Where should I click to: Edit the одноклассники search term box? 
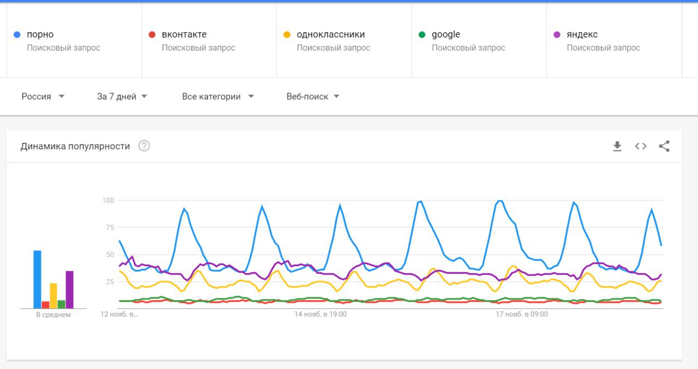(x=344, y=40)
